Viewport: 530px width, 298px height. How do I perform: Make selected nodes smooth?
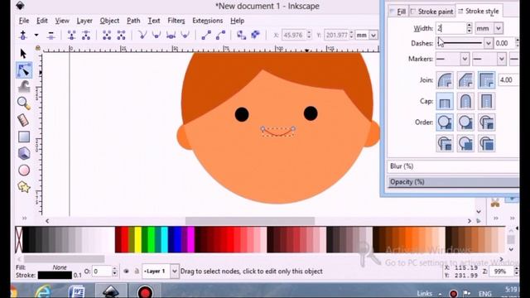point(157,35)
